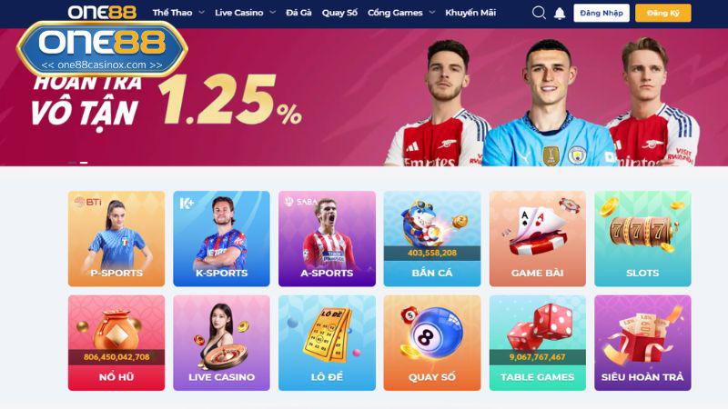Open the P-Sports BTi thumbnail
The width and height of the screenshot is (728, 409).
pos(116,238)
